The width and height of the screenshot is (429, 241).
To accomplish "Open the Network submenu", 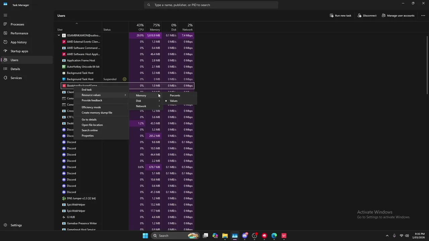I will (146, 106).
